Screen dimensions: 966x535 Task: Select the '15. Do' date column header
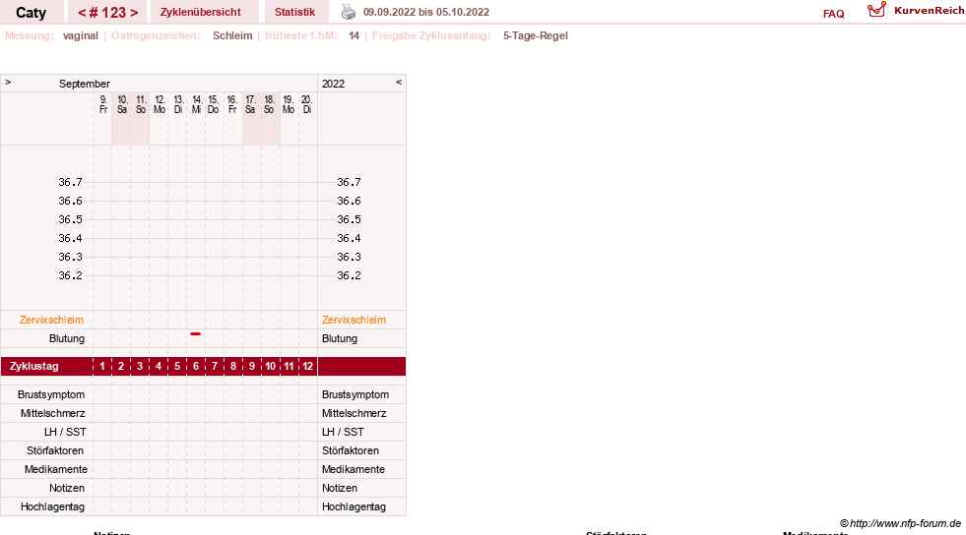click(213, 104)
